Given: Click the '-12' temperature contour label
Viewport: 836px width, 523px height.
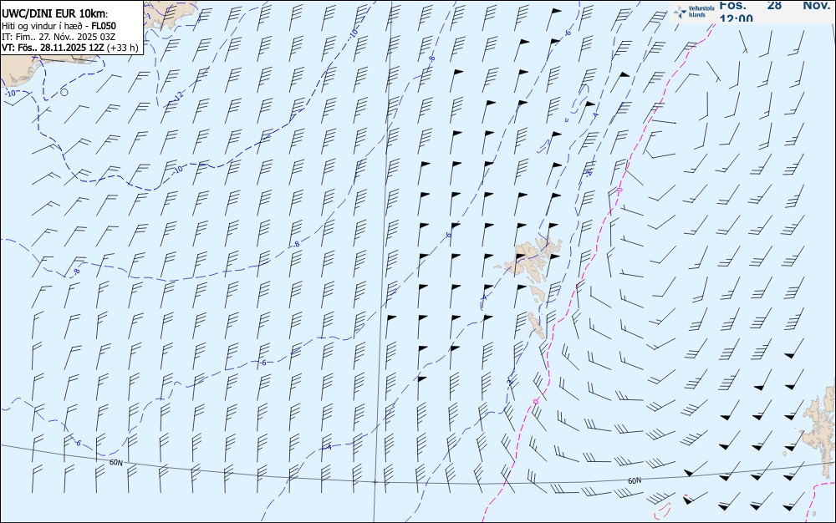Looking at the screenshot, I should 178,96.
